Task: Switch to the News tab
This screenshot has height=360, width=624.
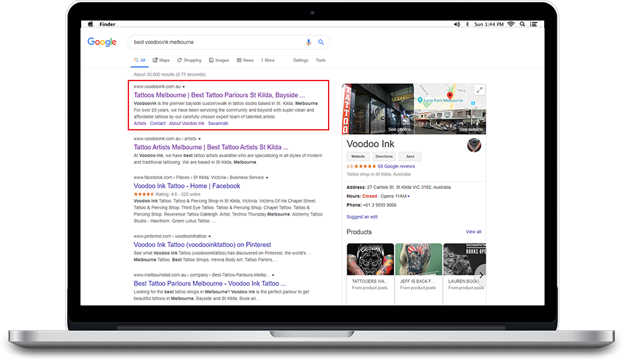Action: click(x=245, y=60)
